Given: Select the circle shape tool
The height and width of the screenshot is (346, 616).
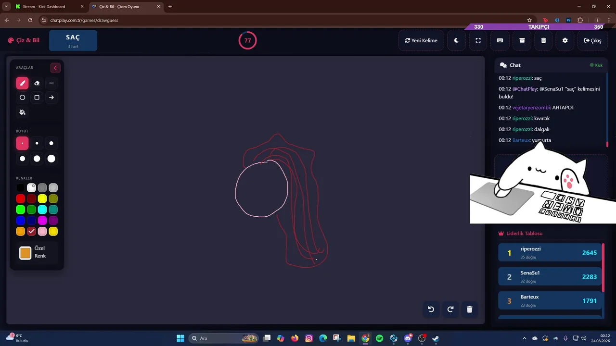Looking at the screenshot, I should (22, 98).
